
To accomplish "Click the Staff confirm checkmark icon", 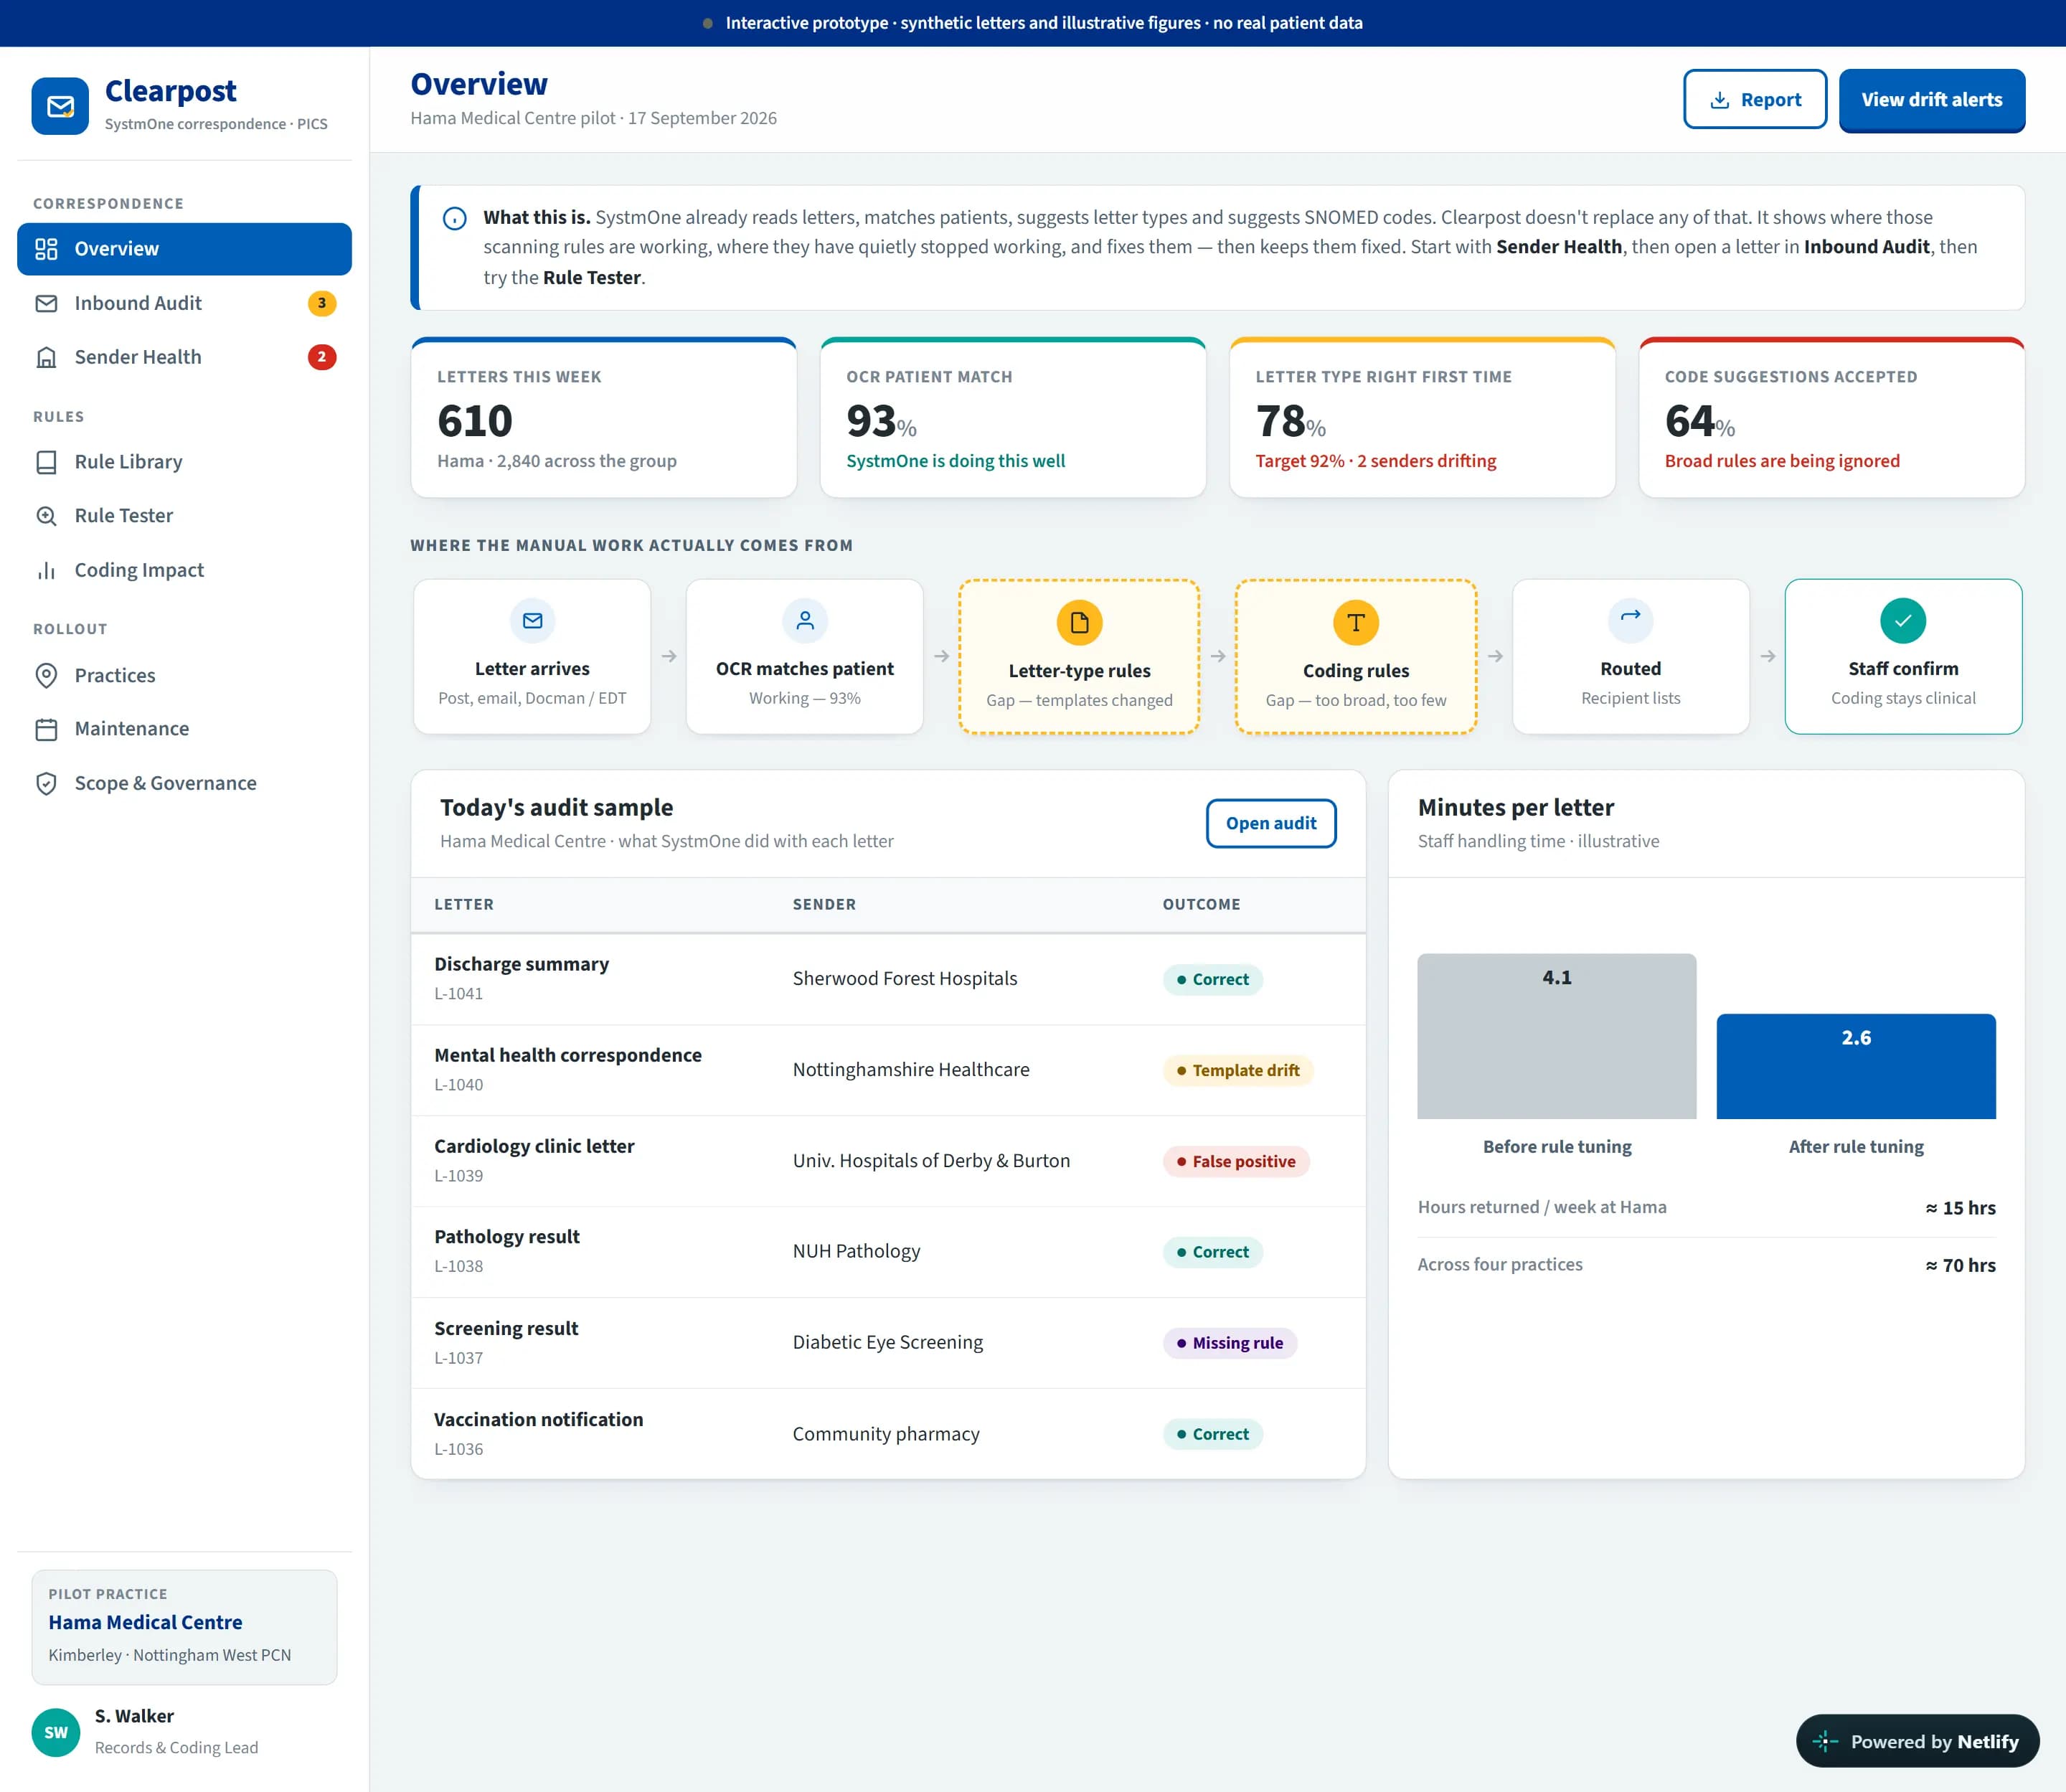I will (1903, 621).
